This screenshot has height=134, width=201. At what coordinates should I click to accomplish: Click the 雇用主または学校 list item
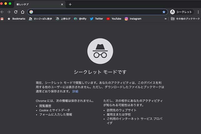click(x=119, y=114)
